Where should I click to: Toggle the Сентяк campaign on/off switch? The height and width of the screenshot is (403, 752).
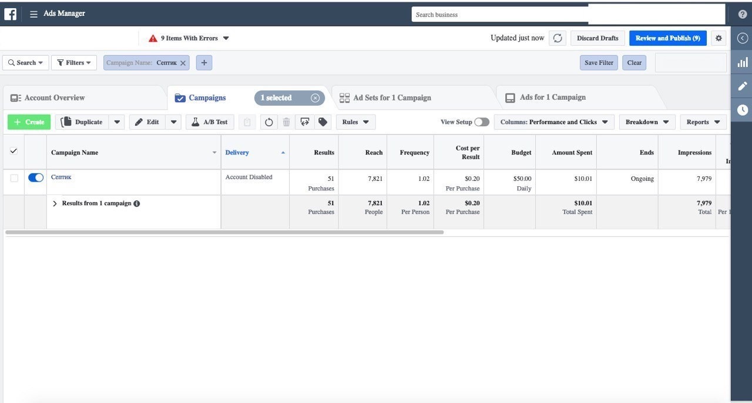click(x=36, y=177)
